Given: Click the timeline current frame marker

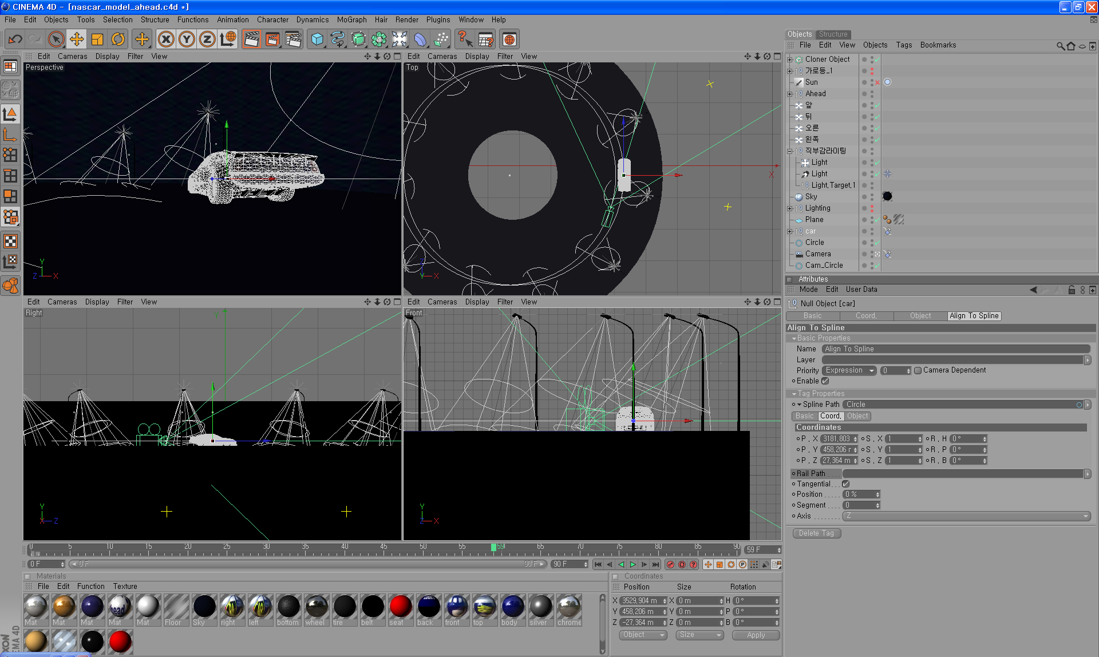Looking at the screenshot, I should [493, 548].
